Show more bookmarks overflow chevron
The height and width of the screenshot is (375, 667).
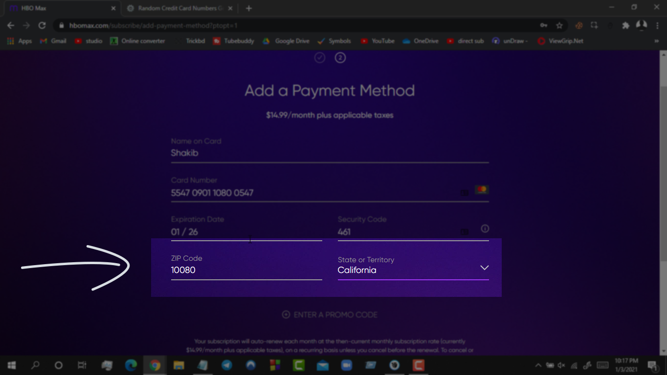pos(656,41)
